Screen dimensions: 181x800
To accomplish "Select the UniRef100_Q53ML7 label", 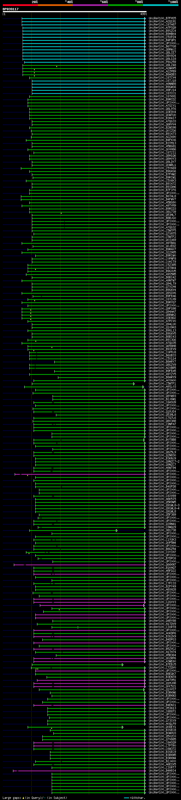I will coord(162,215).
